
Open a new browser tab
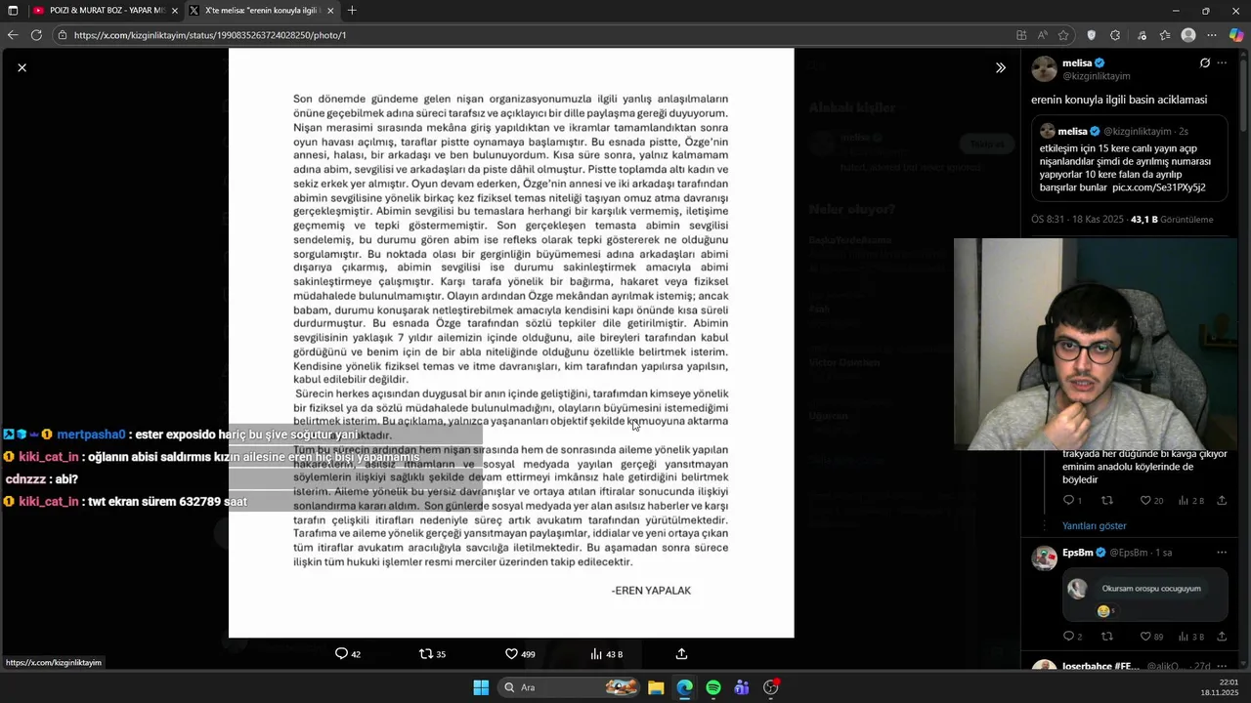[x=352, y=11]
